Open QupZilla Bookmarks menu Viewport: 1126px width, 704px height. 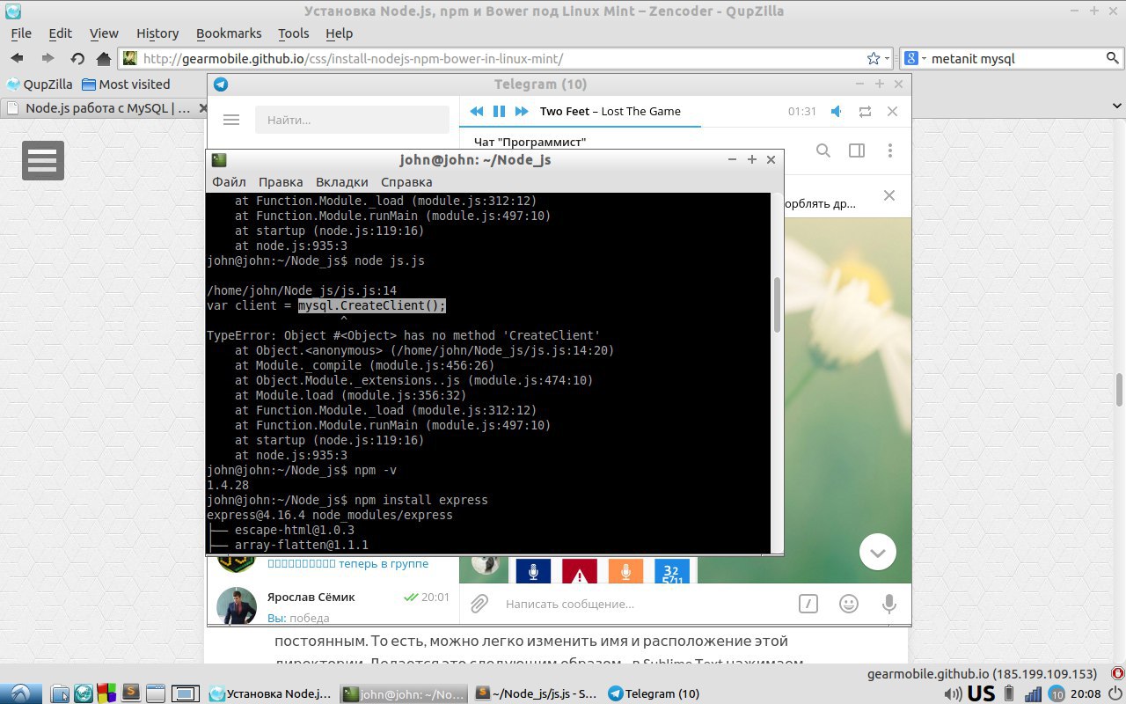coord(229,33)
